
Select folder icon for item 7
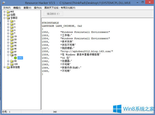[12, 33]
